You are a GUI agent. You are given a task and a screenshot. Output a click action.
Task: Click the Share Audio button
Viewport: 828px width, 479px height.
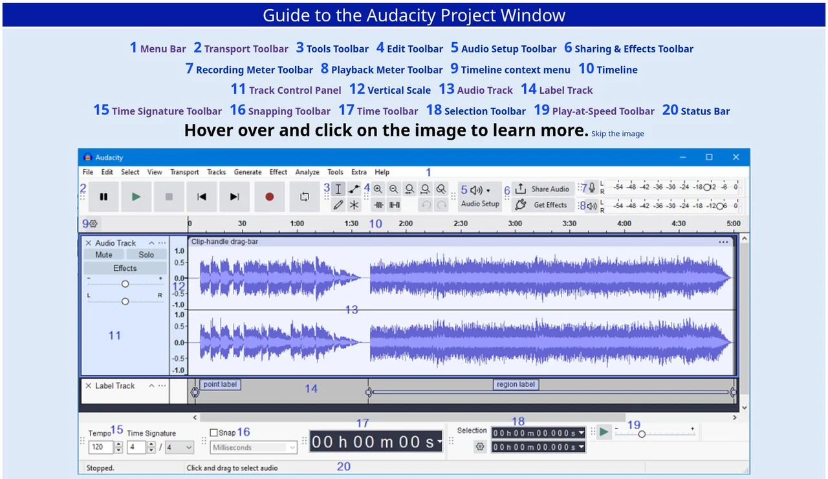coord(543,189)
